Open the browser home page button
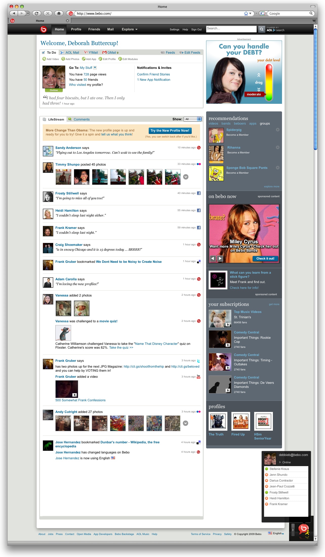This screenshot has height=557, width=325. [59, 13]
